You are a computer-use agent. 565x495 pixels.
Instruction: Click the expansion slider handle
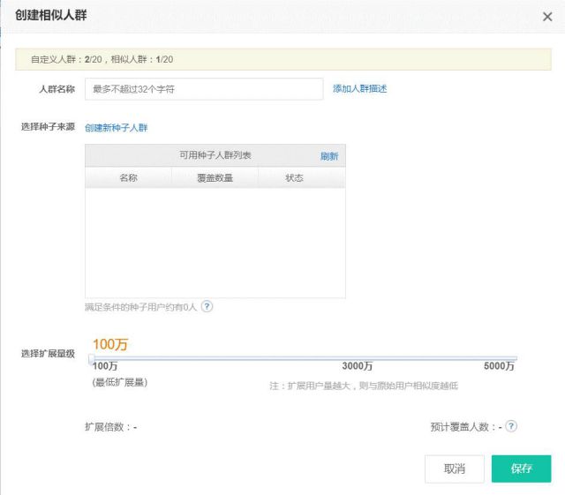coord(91,357)
